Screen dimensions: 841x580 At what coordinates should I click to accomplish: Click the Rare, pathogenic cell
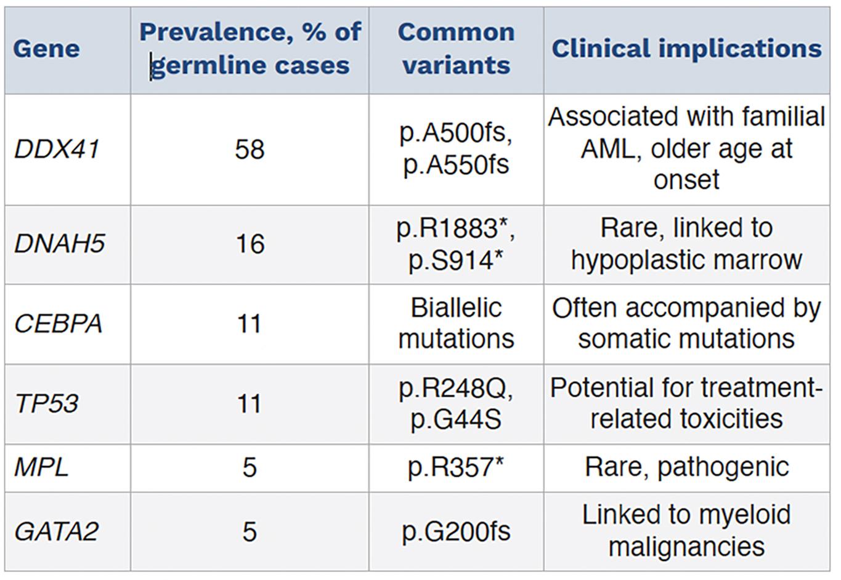click(686, 467)
